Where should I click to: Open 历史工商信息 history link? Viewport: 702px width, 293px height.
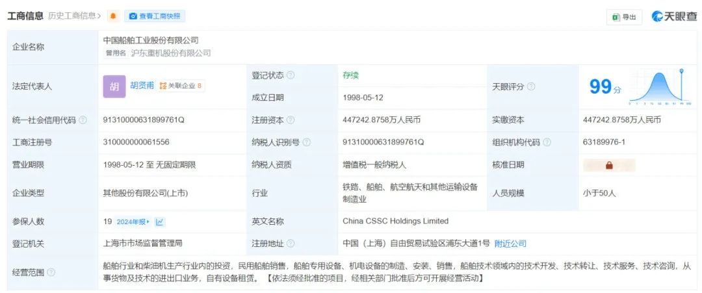click(x=74, y=16)
